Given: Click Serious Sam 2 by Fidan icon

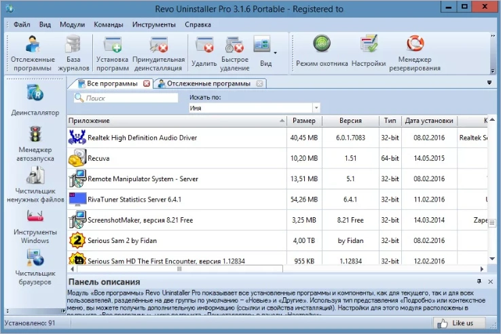Looking at the screenshot, I should [77, 240].
